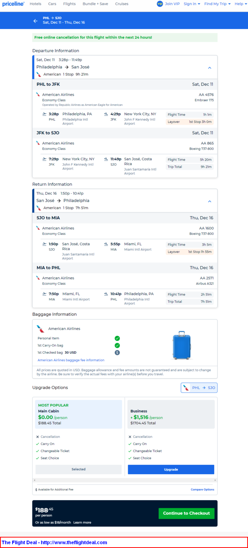The width and height of the screenshot is (248, 548).
Task: Click the Main Cabin Selected button
Action: 78,469
